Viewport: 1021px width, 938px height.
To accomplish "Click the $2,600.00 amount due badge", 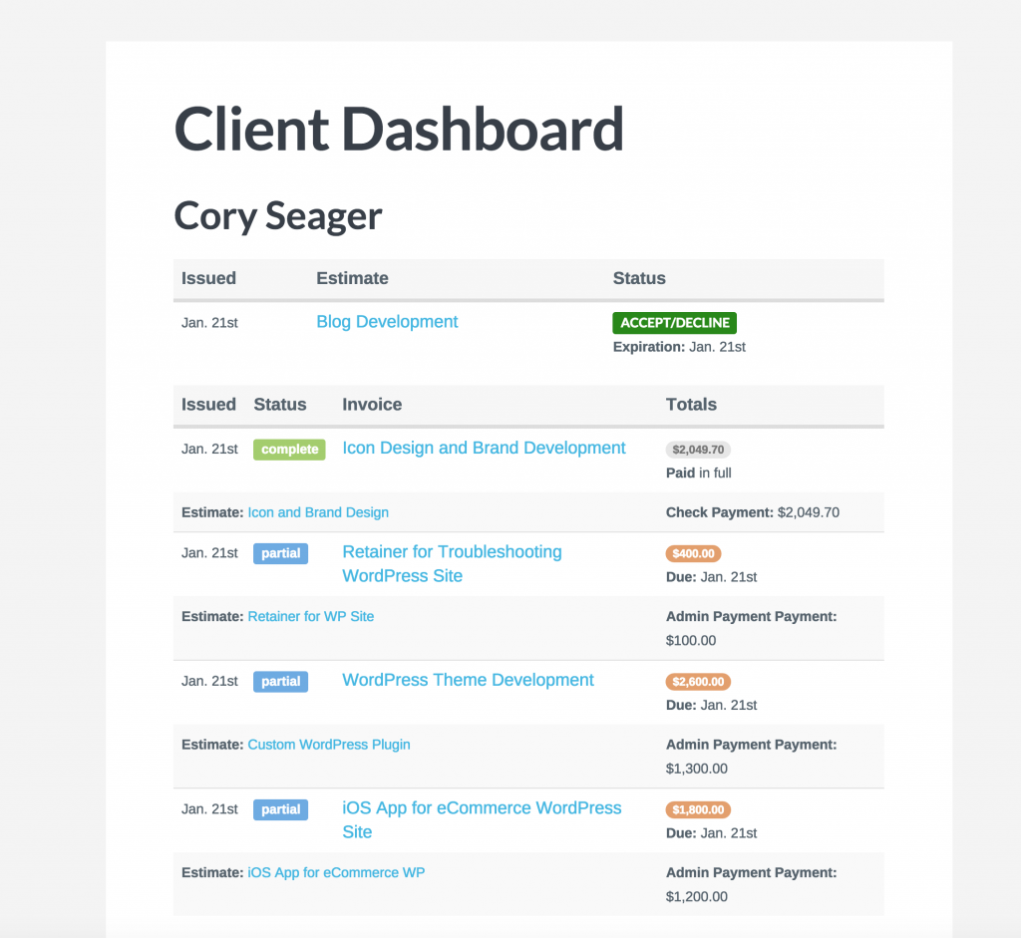I will pos(697,681).
